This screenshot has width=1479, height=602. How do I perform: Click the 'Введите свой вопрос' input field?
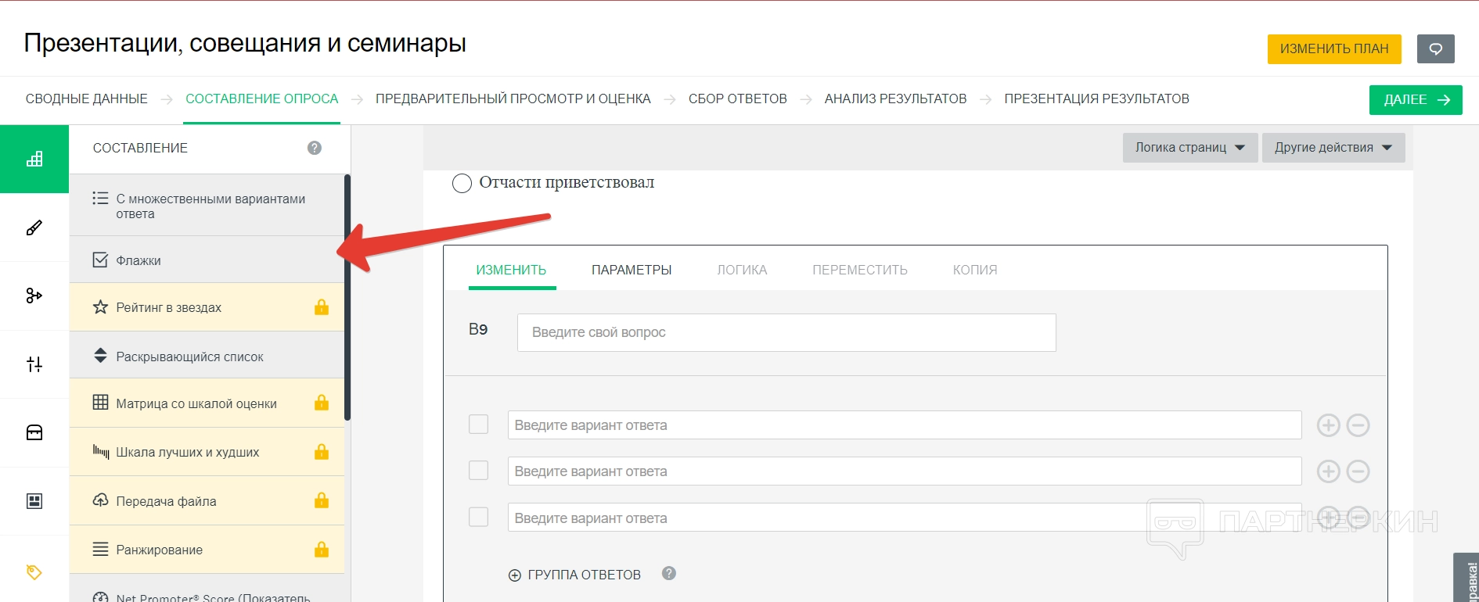tap(786, 332)
